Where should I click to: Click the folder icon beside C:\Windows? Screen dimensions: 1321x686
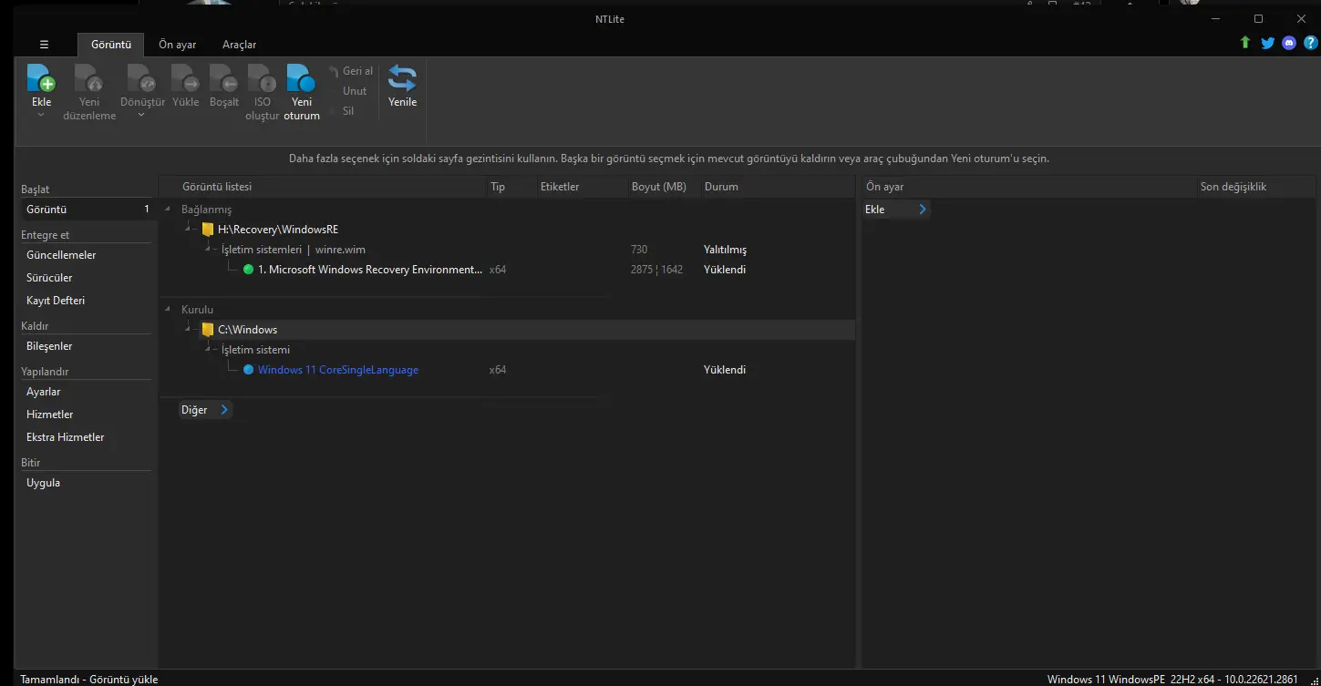coord(208,330)
